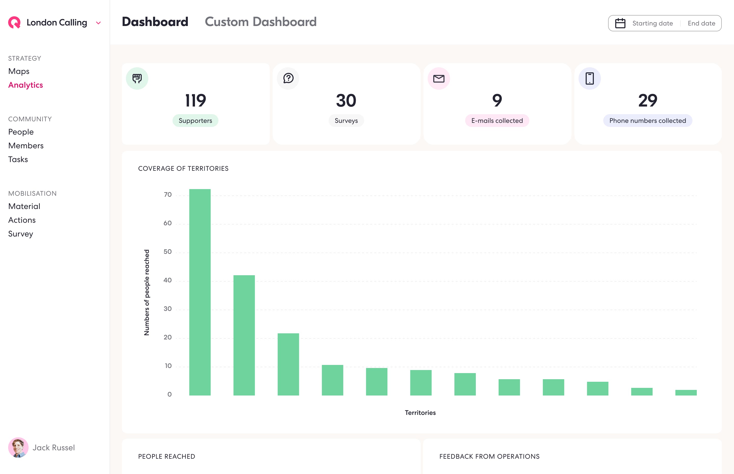Click the envelope E-mails collected icon
The image size is (734, 474).
click(439, 78)
